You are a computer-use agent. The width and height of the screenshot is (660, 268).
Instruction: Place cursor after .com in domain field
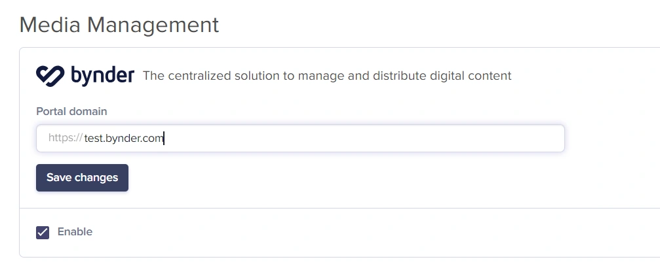click(x=164, y=138)
